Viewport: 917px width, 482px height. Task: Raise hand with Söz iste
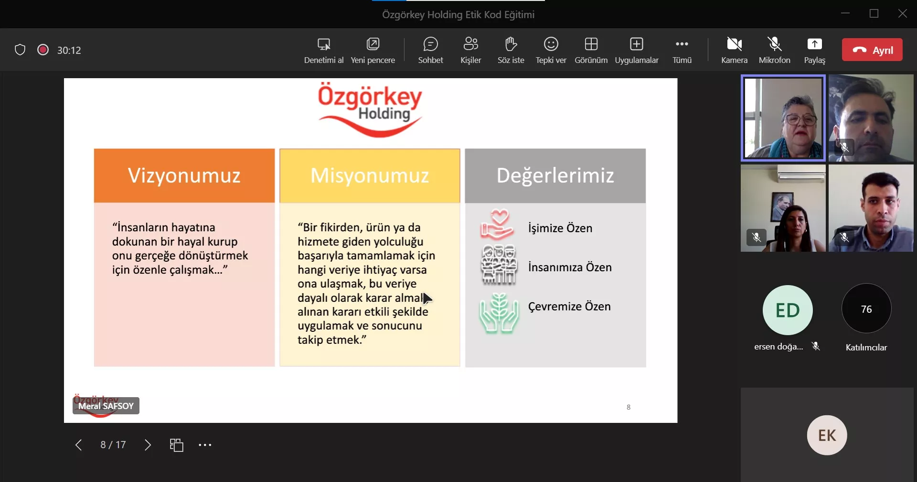(511, 50)
